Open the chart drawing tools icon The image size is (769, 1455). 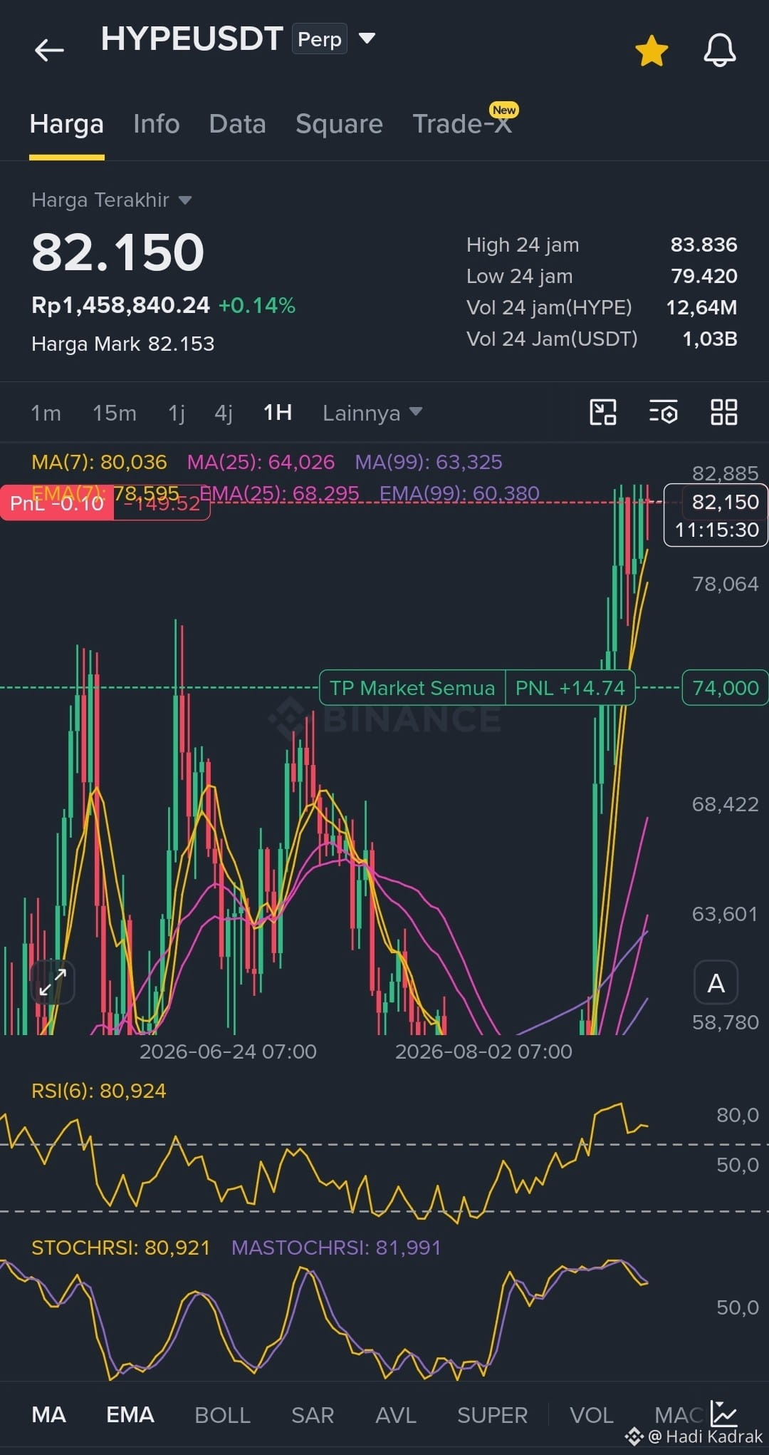603,412
